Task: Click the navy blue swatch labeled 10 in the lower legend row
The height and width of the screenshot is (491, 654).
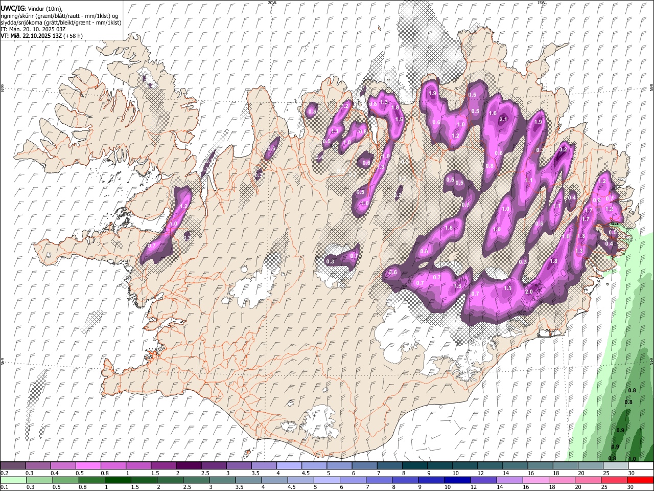Action: pos(457,480)
